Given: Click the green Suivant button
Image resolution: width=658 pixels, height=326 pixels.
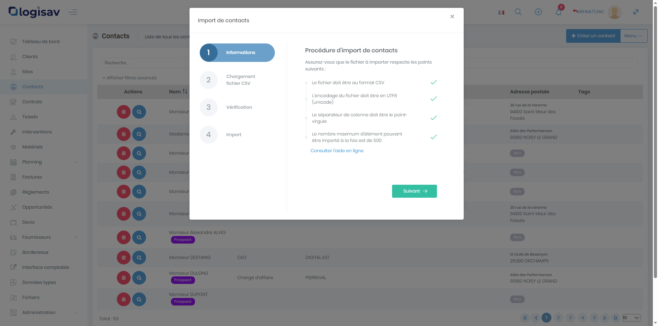Looking at the screenshot, I should [x=414, y=191].
